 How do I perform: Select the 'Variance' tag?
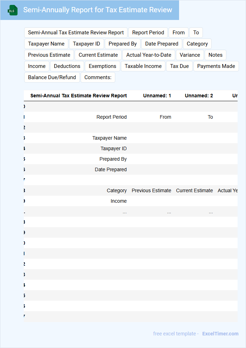pyautogui.click(x=190, y=55)
